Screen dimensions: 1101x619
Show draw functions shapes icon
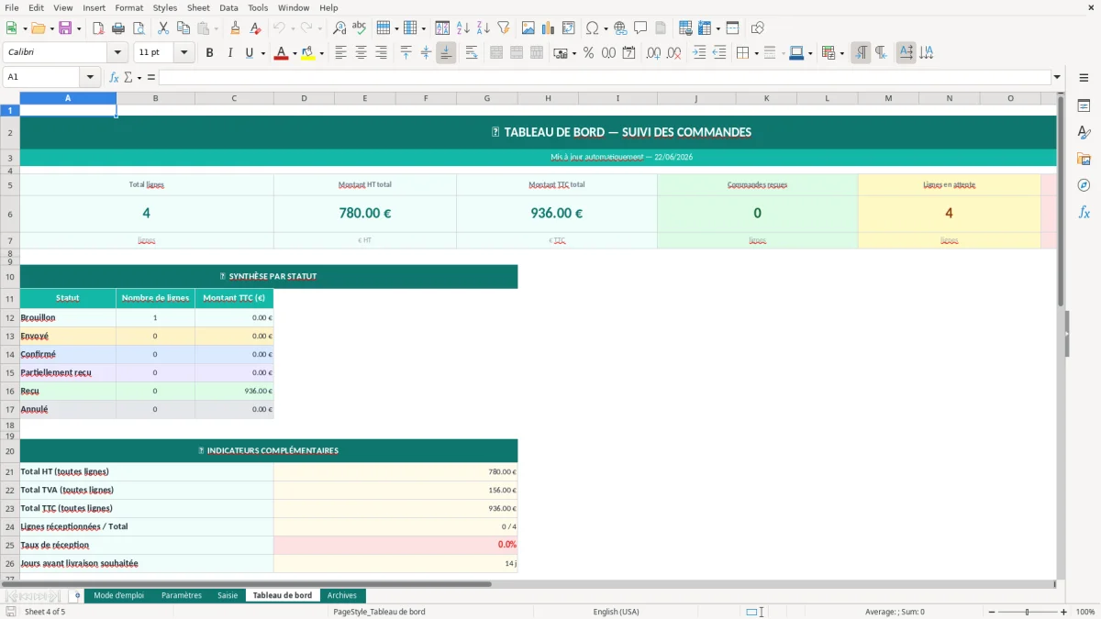(757, 28)
